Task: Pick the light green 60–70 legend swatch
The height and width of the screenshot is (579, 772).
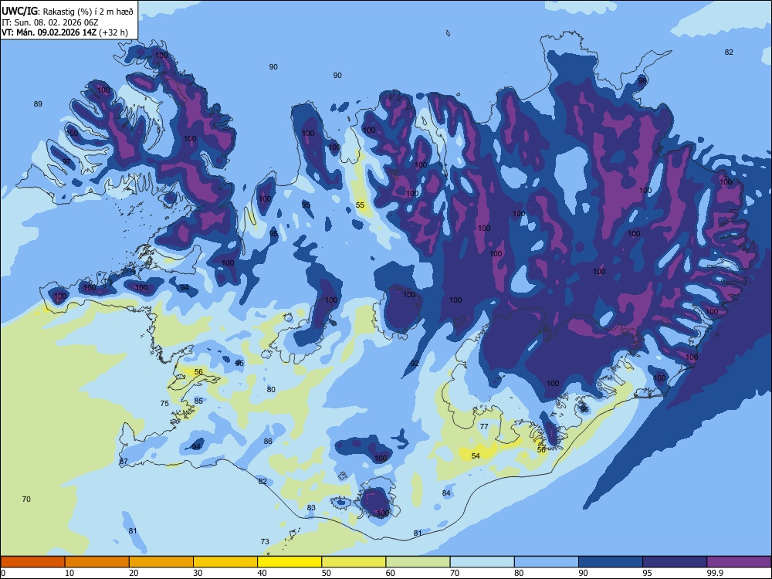Action: click(x=418, y=562)
